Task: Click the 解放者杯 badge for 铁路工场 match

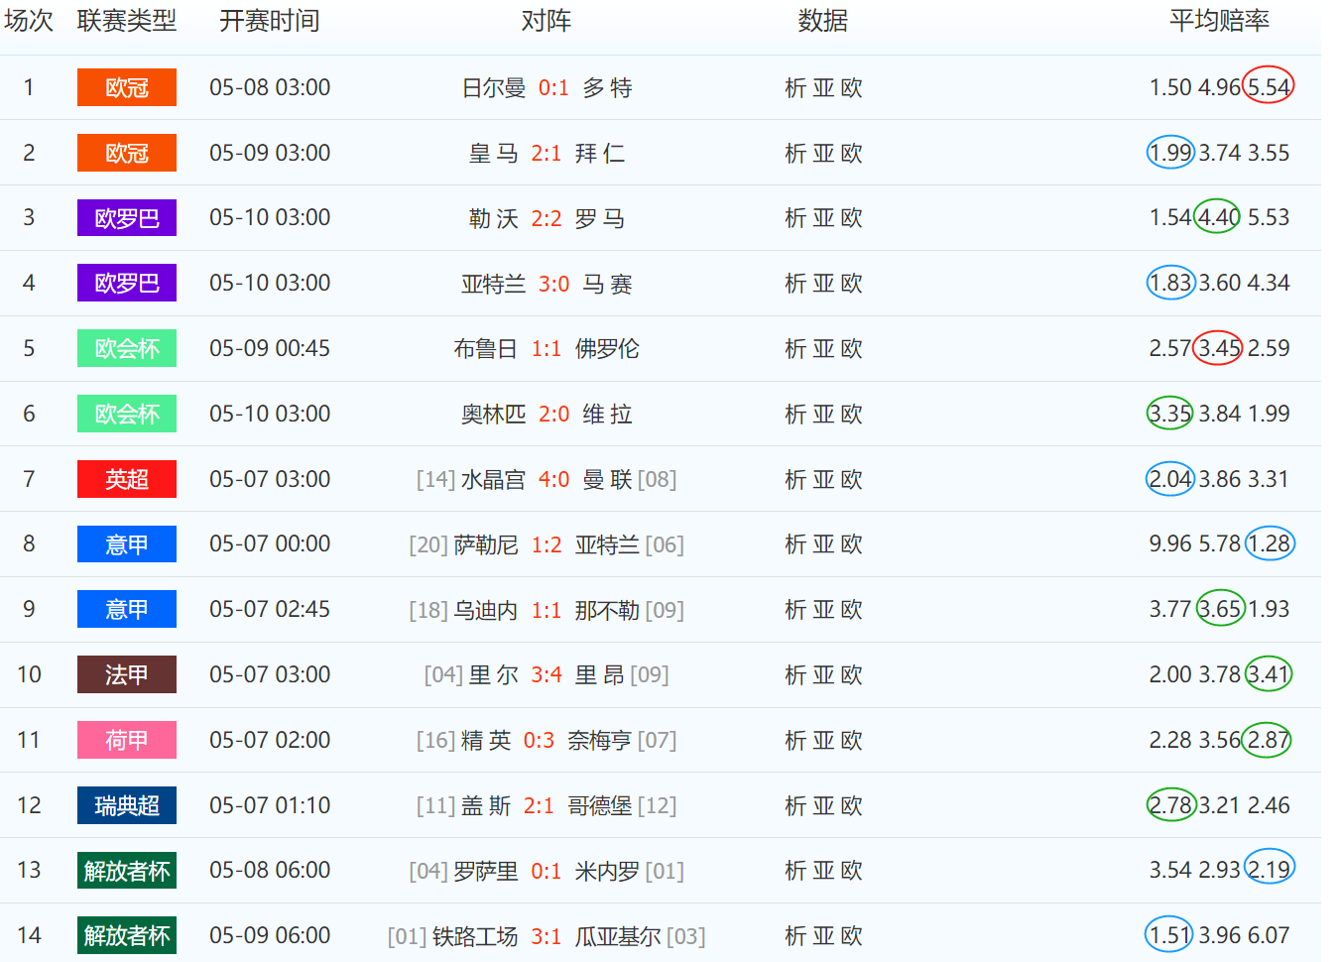Action: coord(127,935)
